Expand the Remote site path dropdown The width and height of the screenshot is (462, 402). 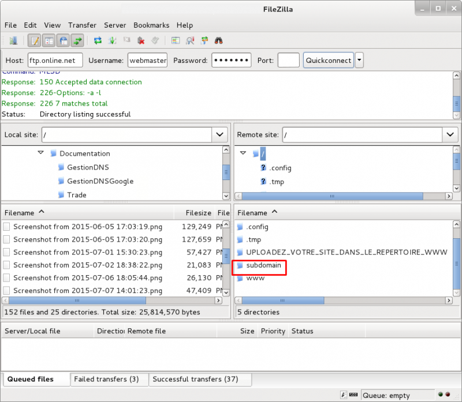pyautogui.click(x=450, y=134)
